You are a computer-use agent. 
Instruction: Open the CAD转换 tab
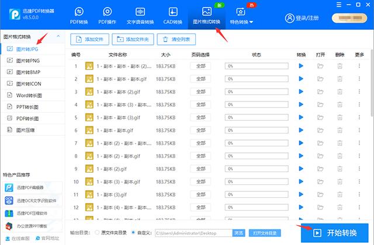173,16
